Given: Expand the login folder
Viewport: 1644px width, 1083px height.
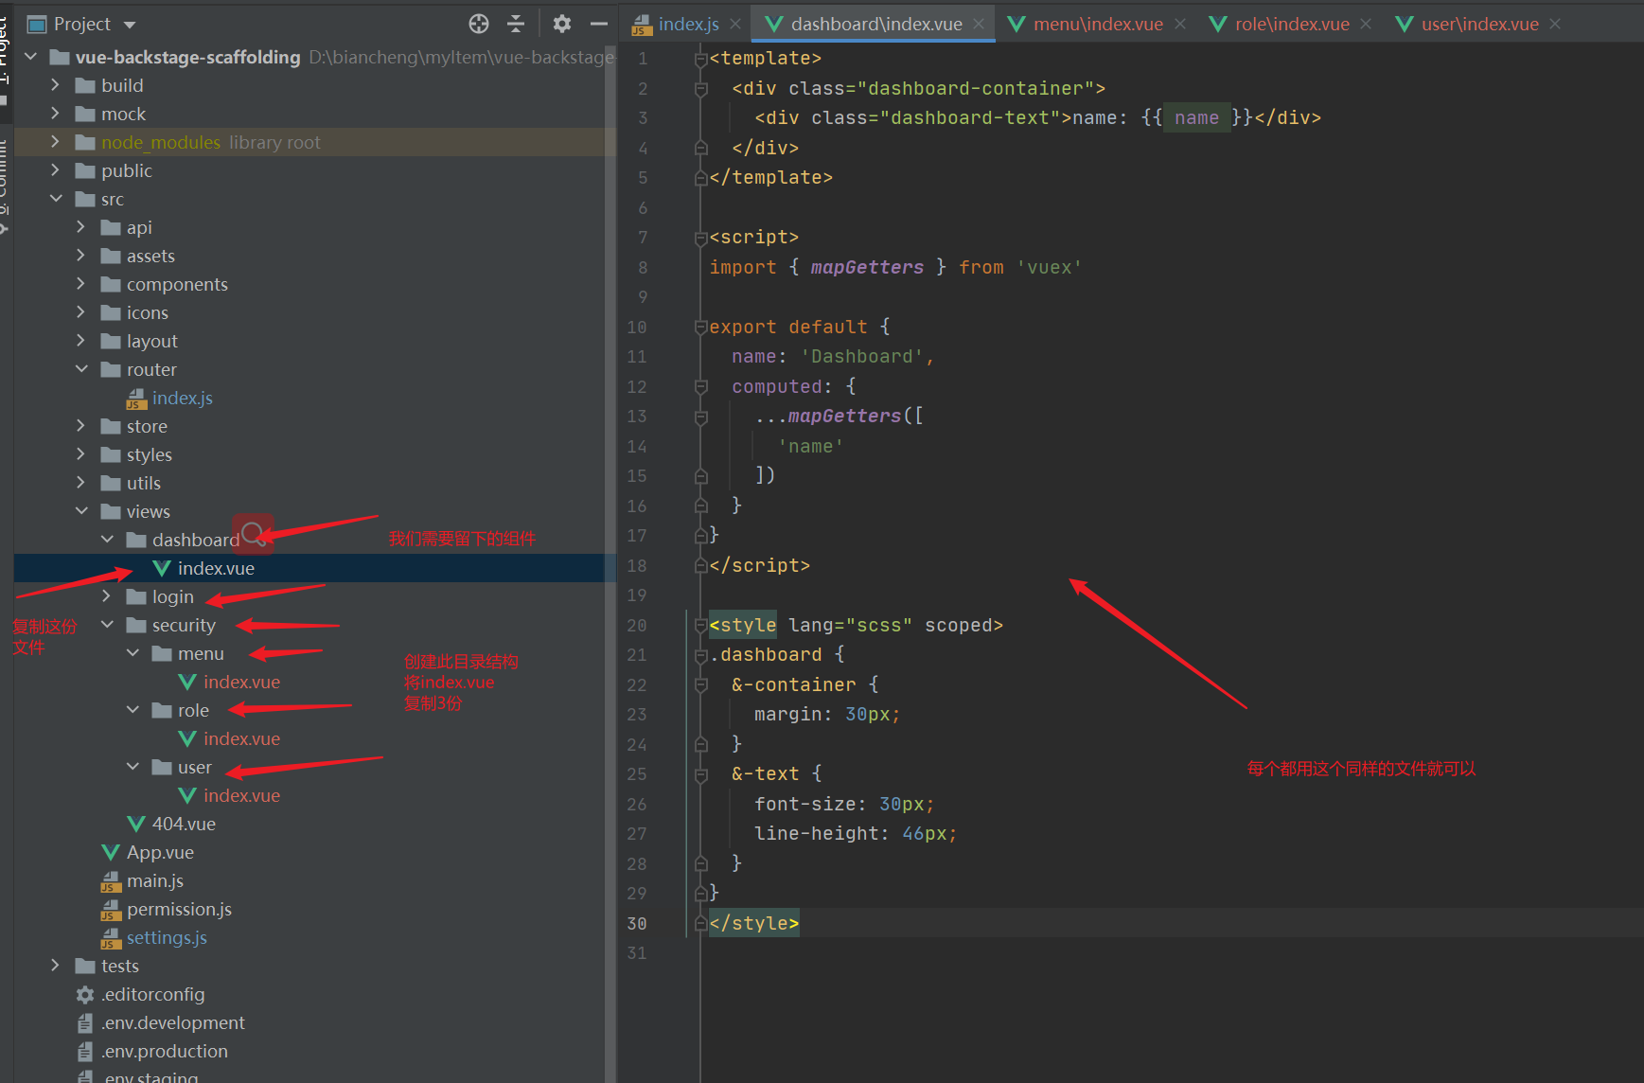Looking at the screenshot, I should click(x=106, y=596).
